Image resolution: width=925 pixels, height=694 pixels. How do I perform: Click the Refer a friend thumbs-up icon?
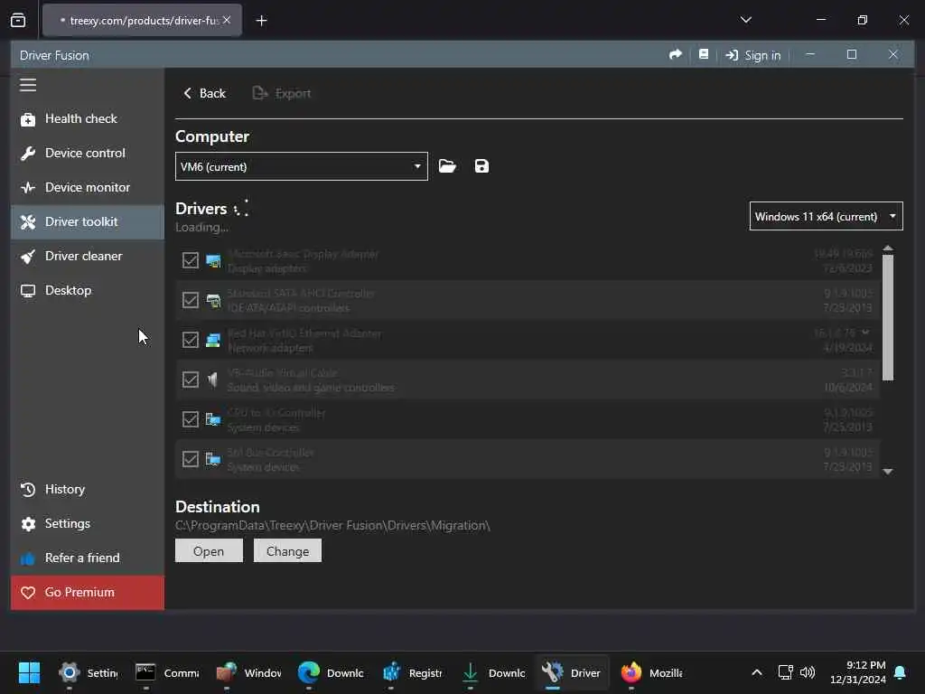tap(28, 558)
